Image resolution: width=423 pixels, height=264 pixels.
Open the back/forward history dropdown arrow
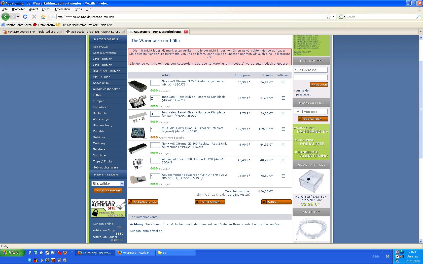pyautogui.click(x=18, y=17)
